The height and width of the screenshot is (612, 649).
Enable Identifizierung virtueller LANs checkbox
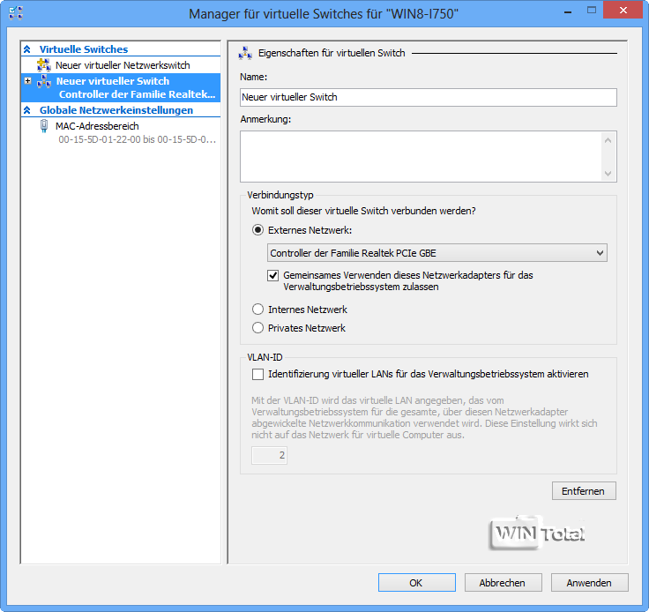click(257, 375)
